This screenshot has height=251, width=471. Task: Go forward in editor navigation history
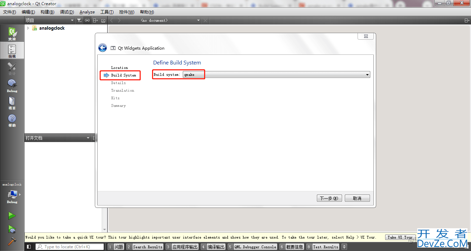coord(119,20)
